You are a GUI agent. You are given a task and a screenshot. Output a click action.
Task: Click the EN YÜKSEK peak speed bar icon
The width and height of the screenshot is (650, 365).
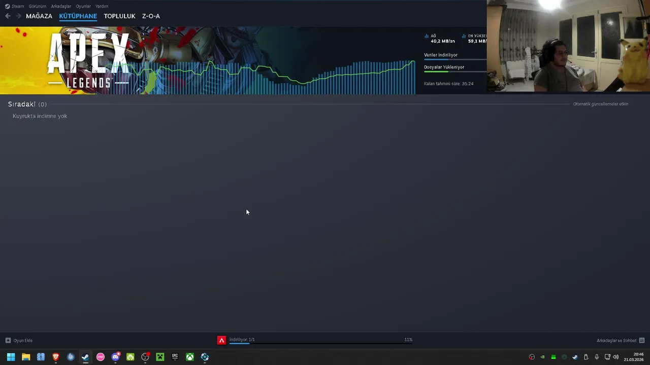pyautogui.click(x=464, y=36)
